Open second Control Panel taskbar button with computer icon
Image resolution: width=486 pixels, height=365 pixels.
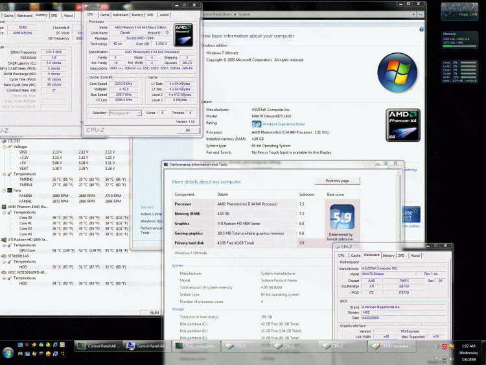point(148,346)
